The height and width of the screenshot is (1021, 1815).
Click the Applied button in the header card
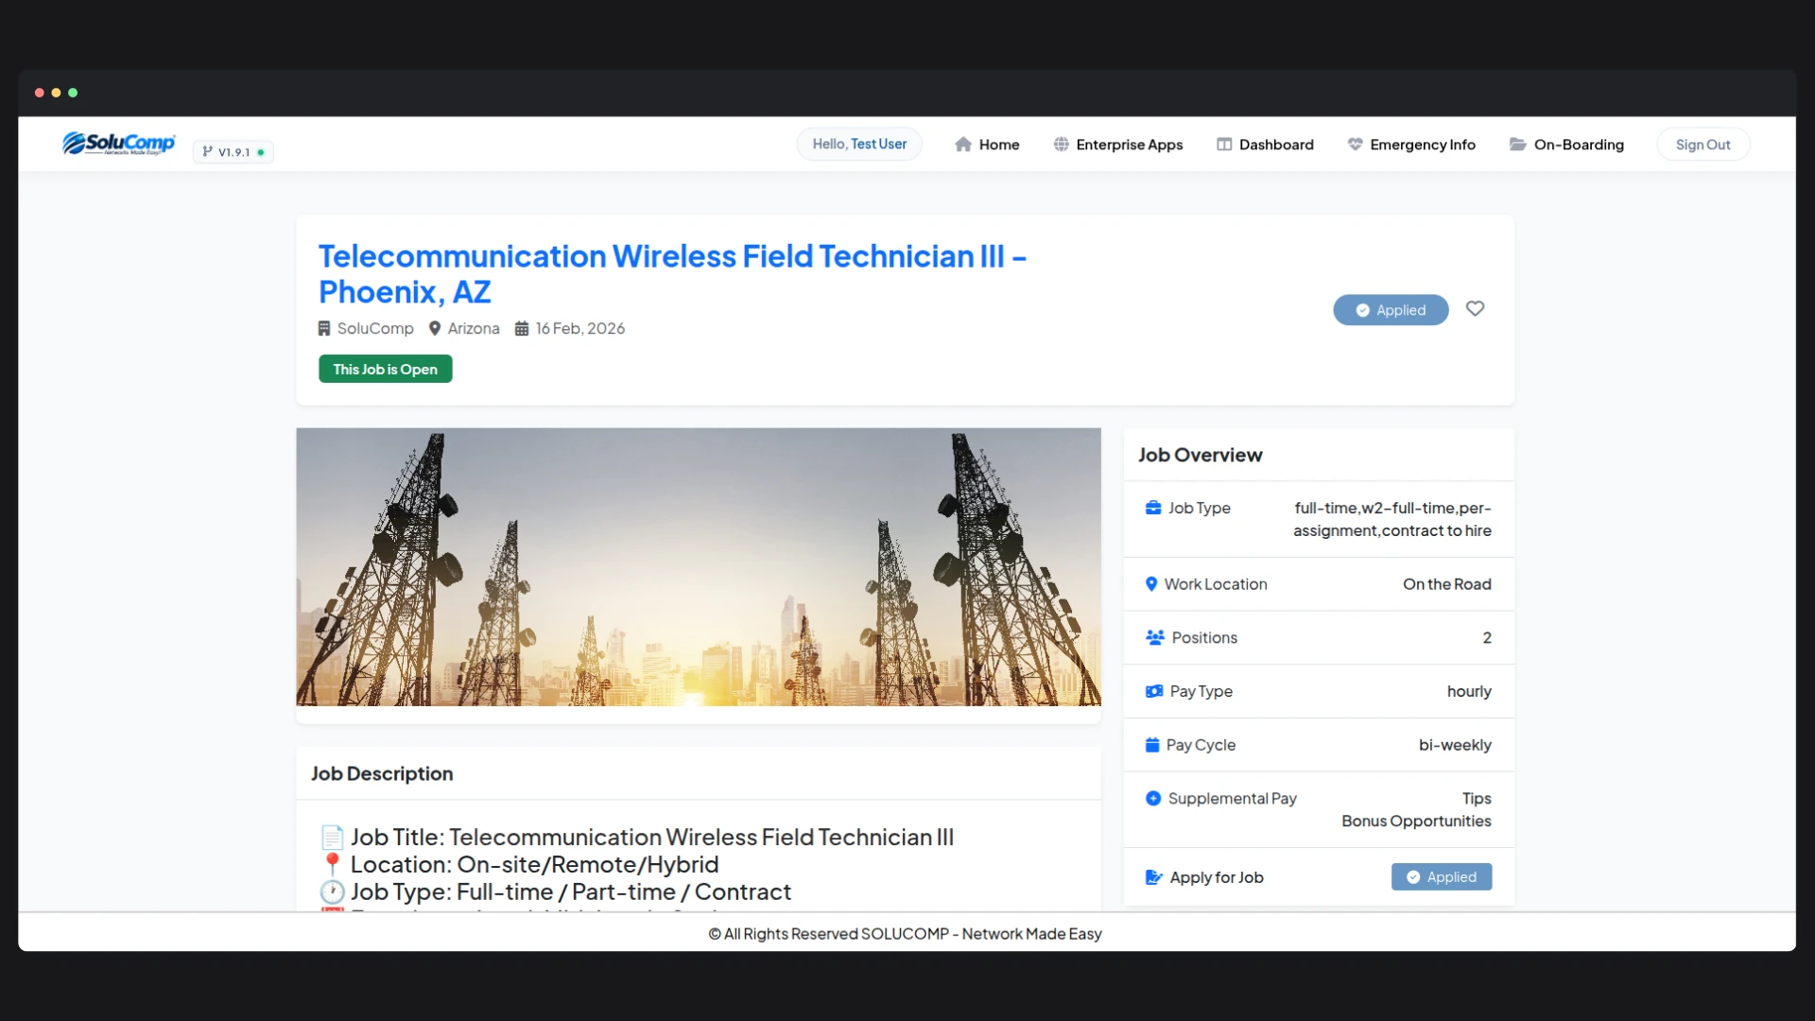[x=1391, y=310]
